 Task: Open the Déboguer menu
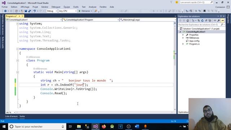coord(56,7)
